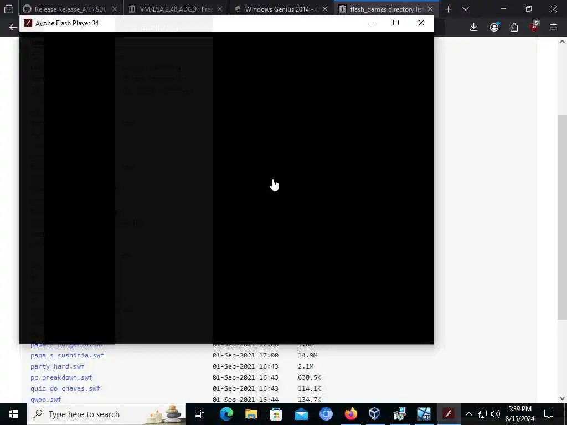Open VirtualBox from the taskbar

point(375,414)
